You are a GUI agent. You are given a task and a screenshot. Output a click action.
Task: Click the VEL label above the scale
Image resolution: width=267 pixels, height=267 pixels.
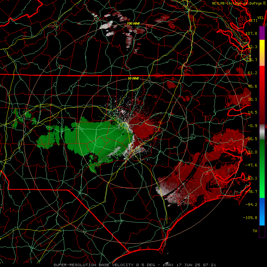tap(260, 18)
